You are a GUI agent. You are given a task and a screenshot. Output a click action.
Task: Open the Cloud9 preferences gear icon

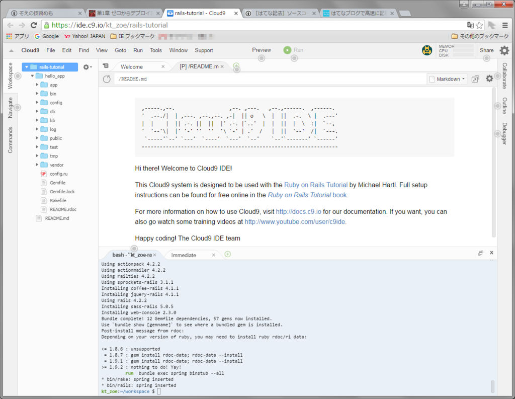[504, 50]
